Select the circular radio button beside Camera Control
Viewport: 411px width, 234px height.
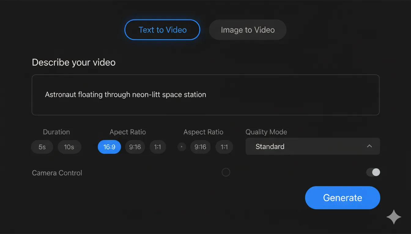point(226,172)
